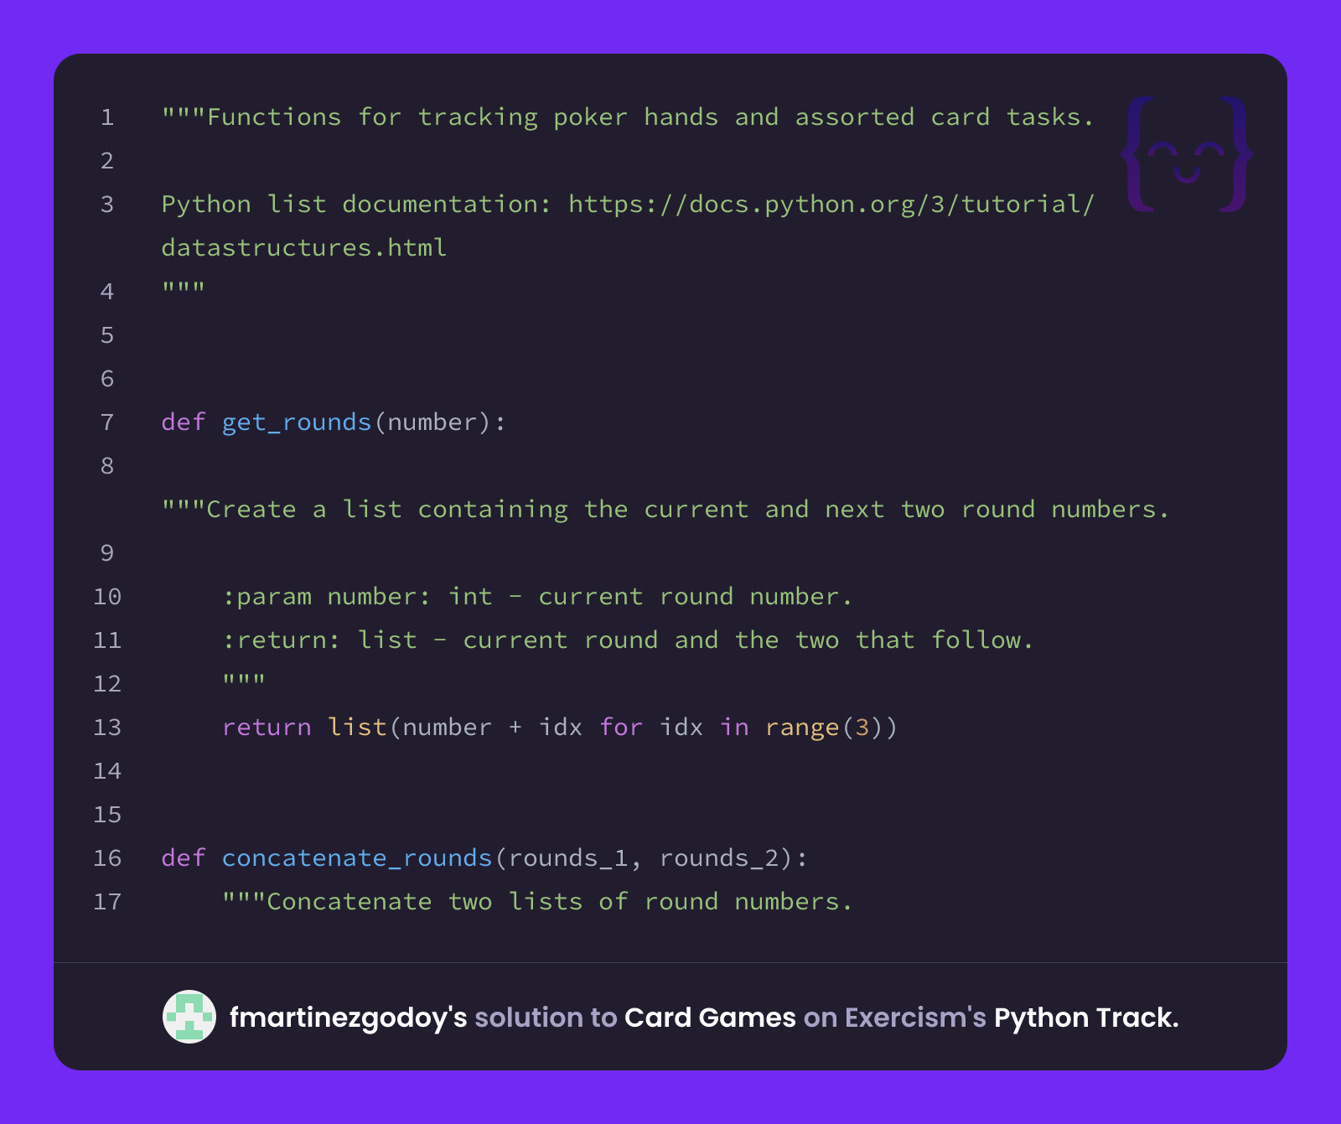This screenshot has width=1341, height=1124.
Task: Click 'Card Games' exercise name
Action: point(710,1018)
